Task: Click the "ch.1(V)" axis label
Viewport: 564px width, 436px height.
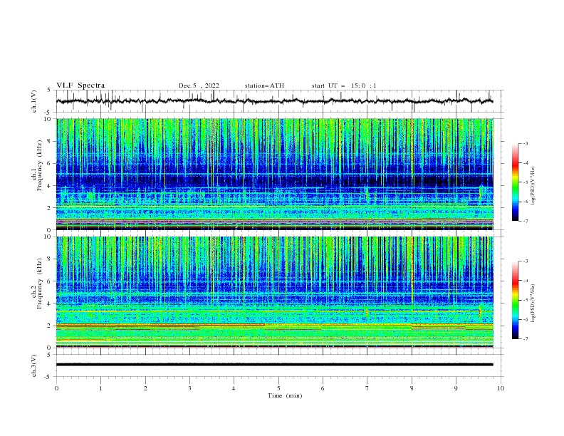Action: pyautogui.click(x=34, y=101)
